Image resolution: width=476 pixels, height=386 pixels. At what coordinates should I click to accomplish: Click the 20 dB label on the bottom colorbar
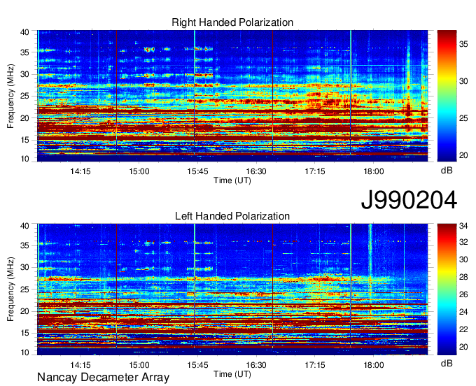(x=463, y=347)
